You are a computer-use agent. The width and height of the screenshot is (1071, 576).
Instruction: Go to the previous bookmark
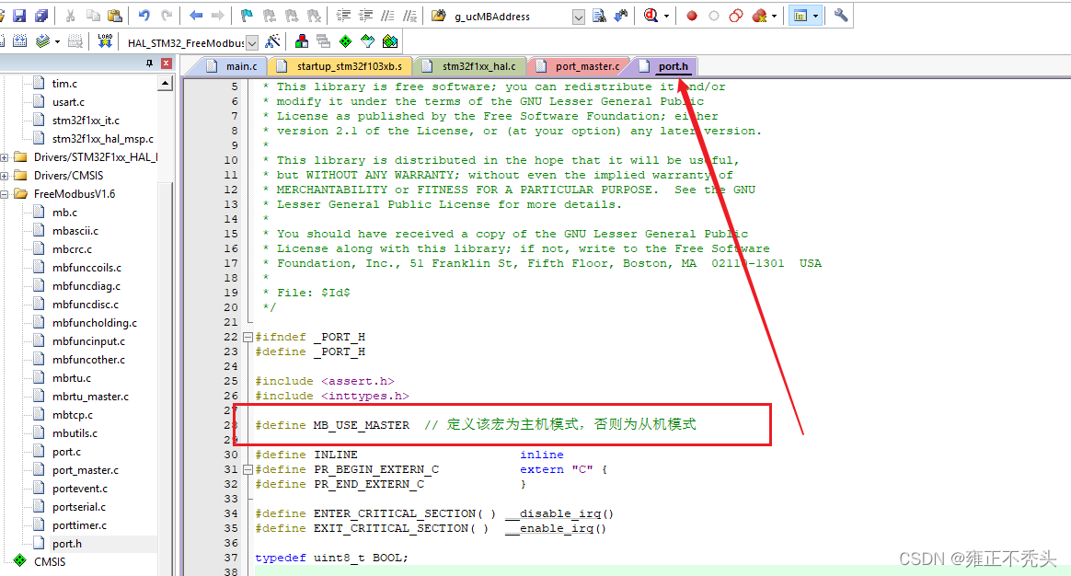[269, 16]
